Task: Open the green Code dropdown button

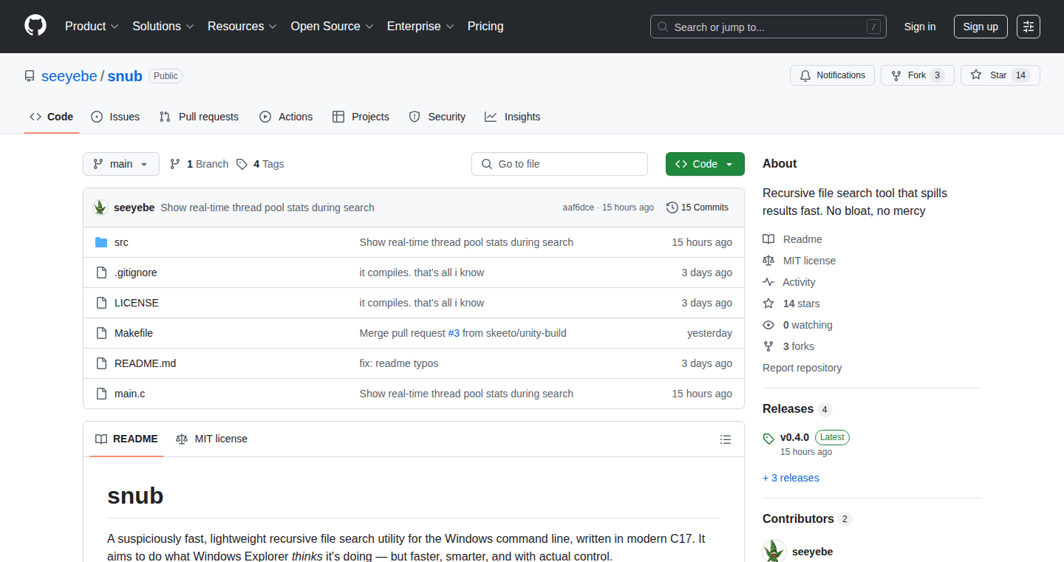Action: (x=705, y=164)
